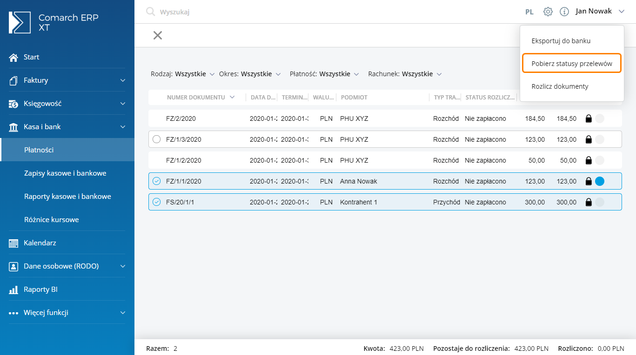The height and width of the screenshot is (355, 636).
Task: Open settings via the gear icon
Action: (548, 12)
